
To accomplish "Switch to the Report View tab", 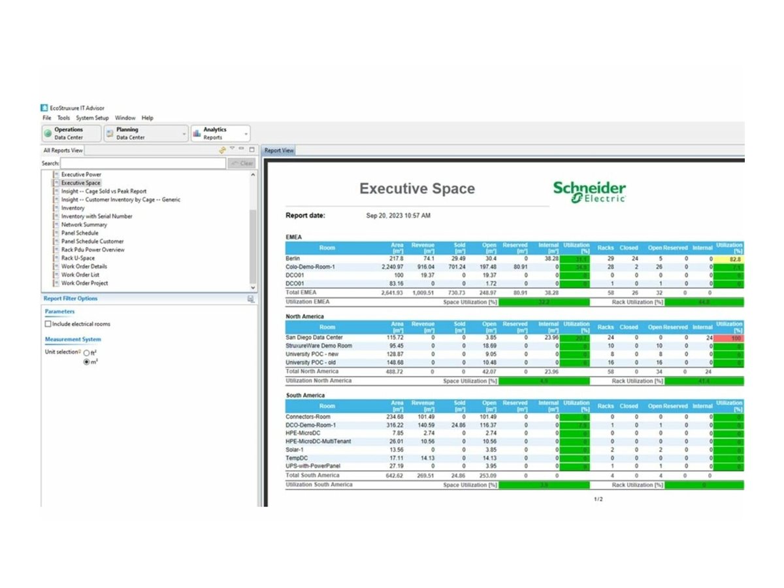I will click(x=279, y=150).
